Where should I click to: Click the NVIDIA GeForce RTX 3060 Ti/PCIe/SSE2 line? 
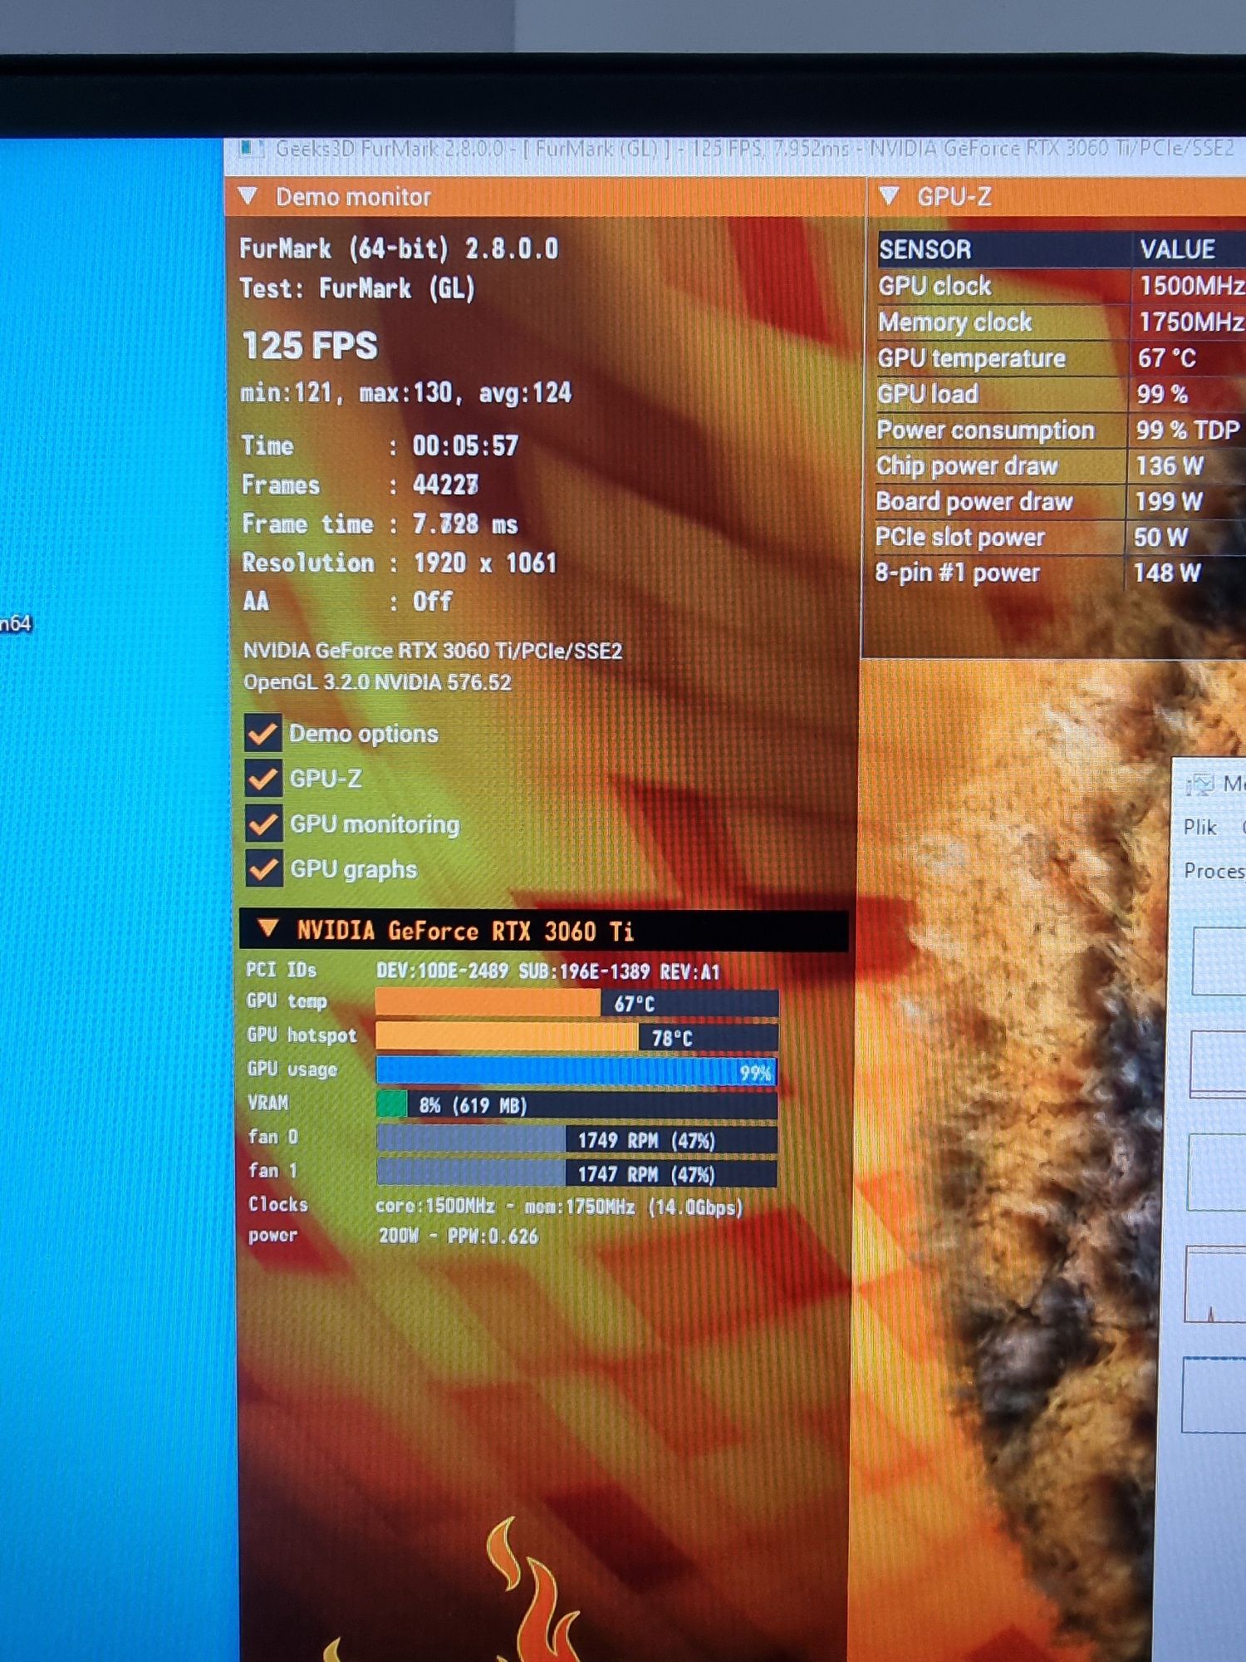coord(433,651)
